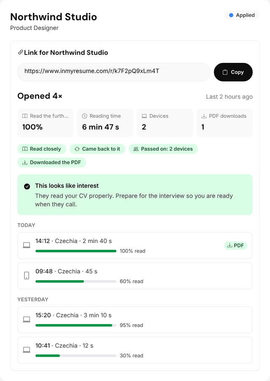This screenshot has height=381, width=270.
Task: Click the Read closely tag
Action: (42, 149)
